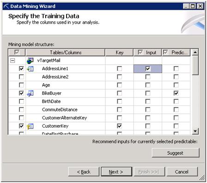Click the scrollbar down arrow
The image size is (207, 183).
click(x=195, y=131)
